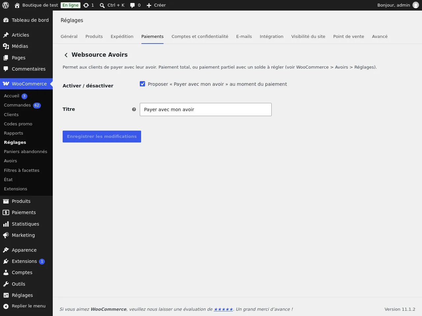Click the Comptes user icon

pos(6,272)
